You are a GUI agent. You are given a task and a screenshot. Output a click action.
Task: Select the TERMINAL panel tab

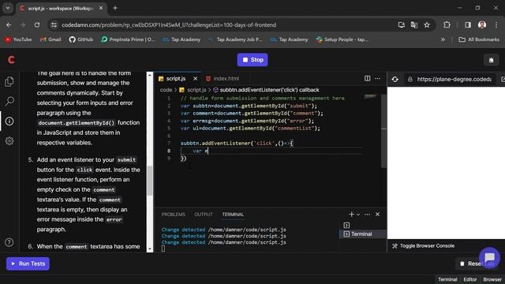click(x=233, y=215)
